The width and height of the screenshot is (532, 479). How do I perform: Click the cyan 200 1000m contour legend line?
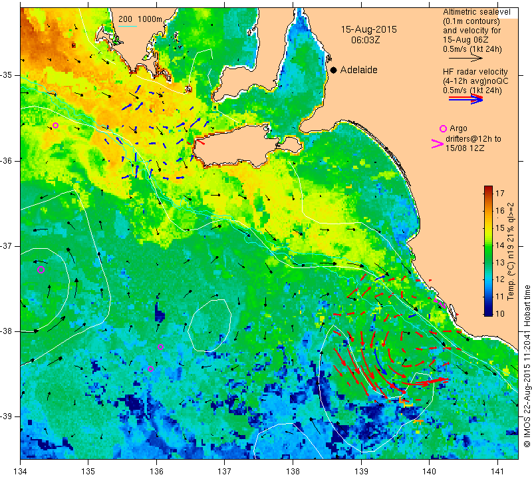(128, 26)
